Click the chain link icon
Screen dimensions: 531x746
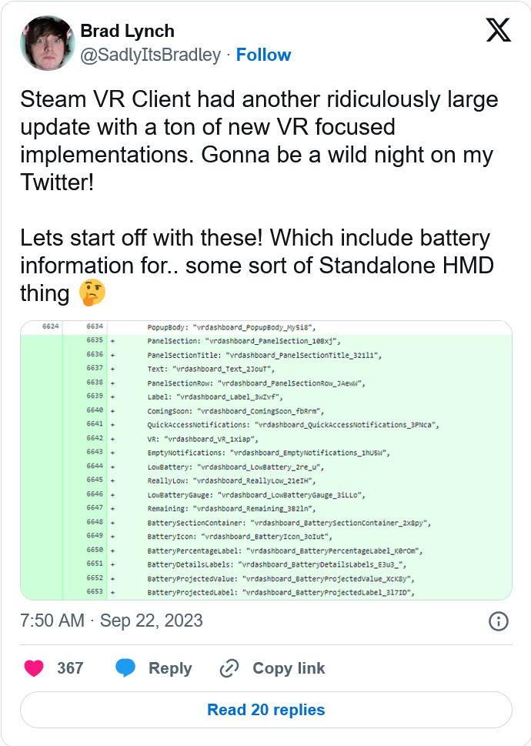click(229, 668)
